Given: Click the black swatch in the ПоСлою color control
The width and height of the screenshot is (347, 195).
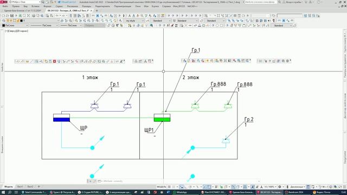Looking at the screenshot, I should click(x=4, y=25).
